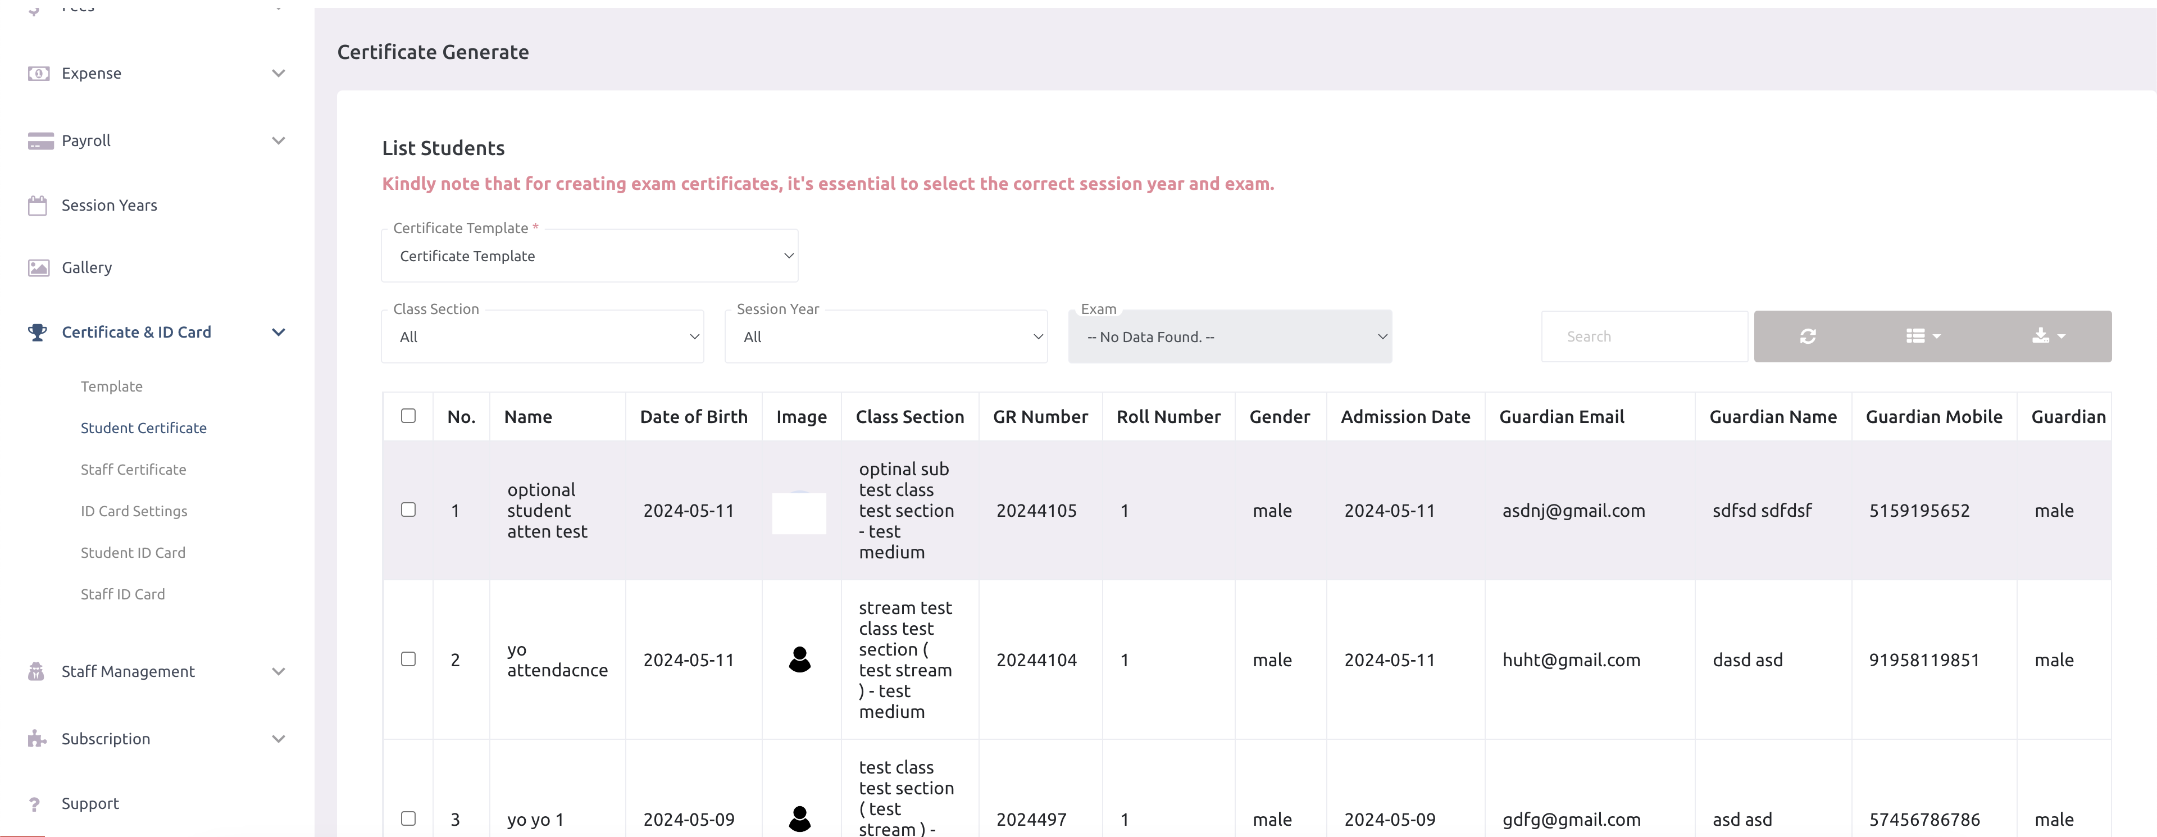Select the yo attendacnce row checkbox
This screenshot has width=2157, height=837.
coord(408,659)
